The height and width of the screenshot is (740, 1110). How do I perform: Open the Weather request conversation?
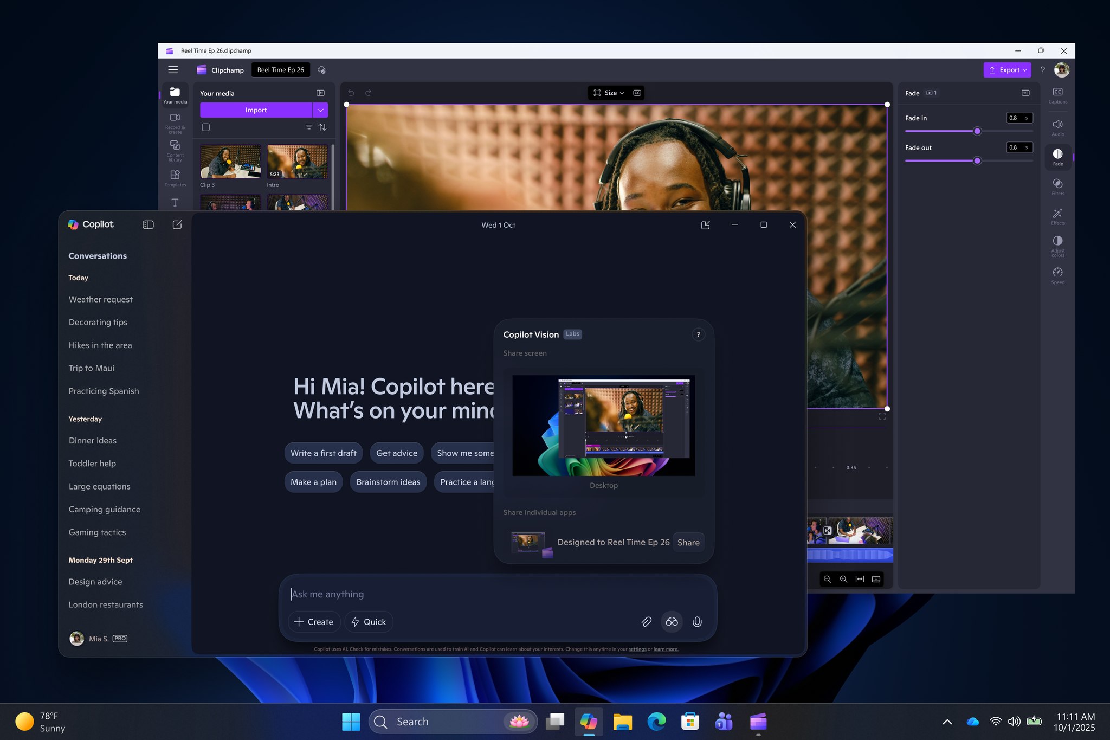pos(101,299)
